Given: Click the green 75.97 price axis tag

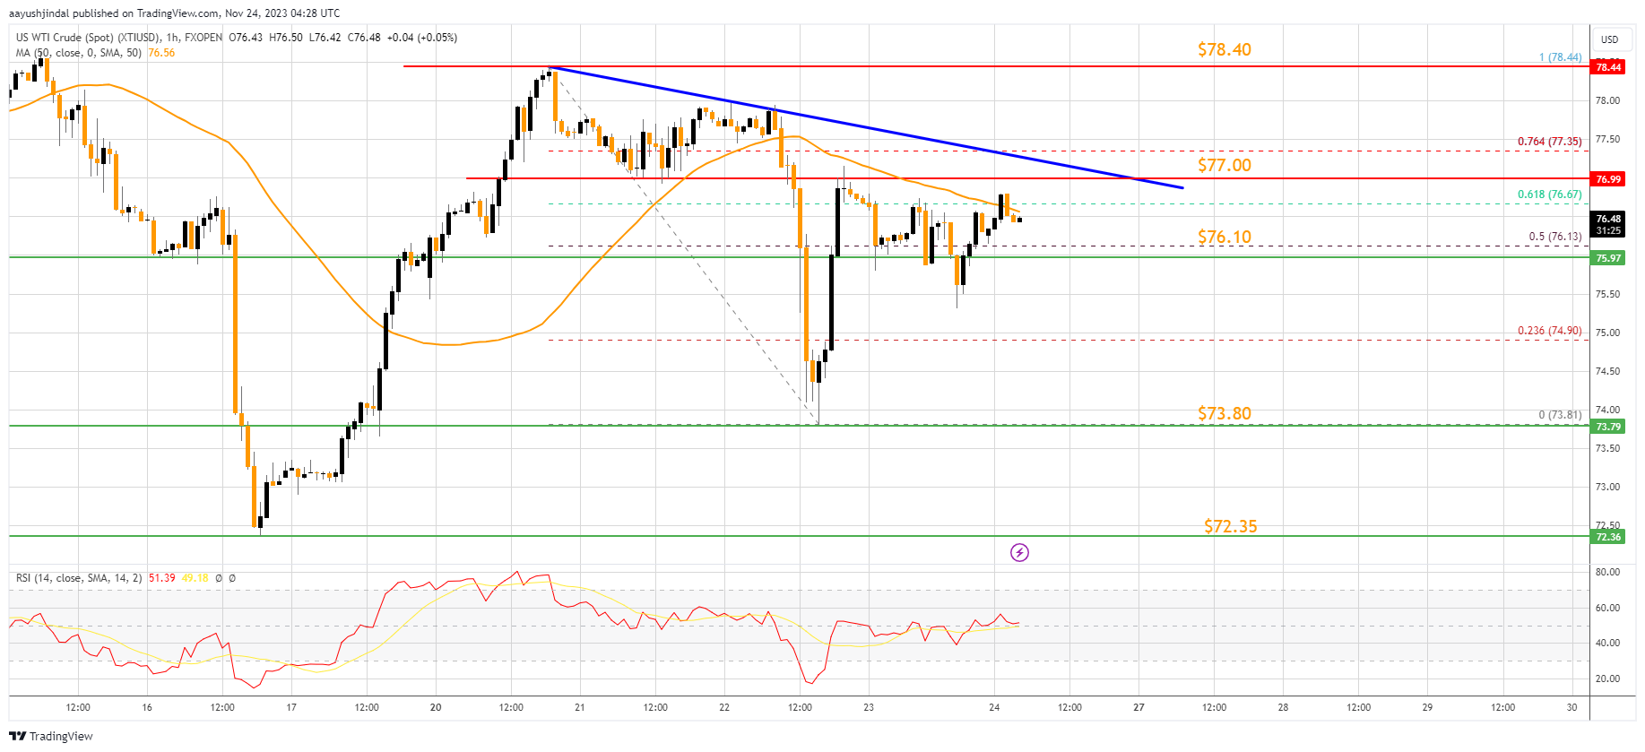Looking at the screenshot, I should pyautogui.click(x=1608, y=258).
